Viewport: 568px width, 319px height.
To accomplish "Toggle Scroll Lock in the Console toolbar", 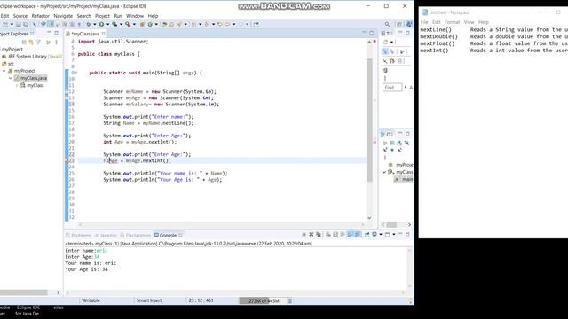I will (x=335, y=235).
